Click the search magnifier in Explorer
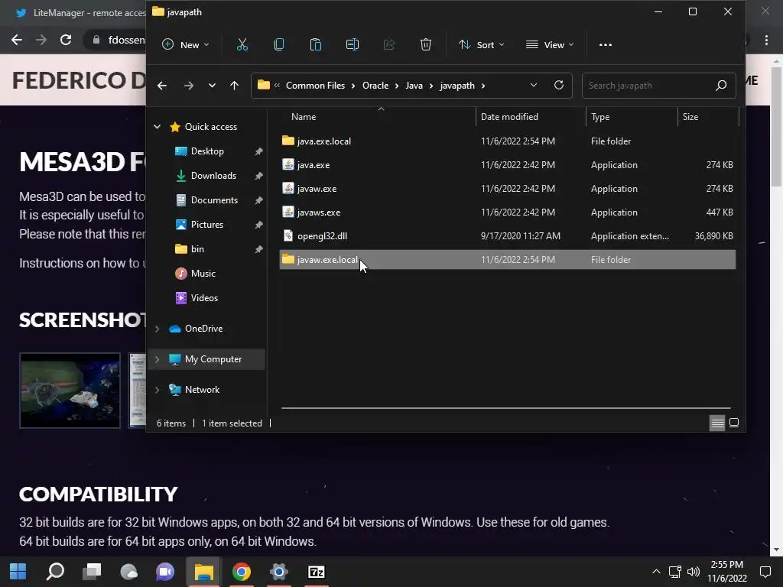The width and height of the screenshot is (783, 587). pos(720,86)
